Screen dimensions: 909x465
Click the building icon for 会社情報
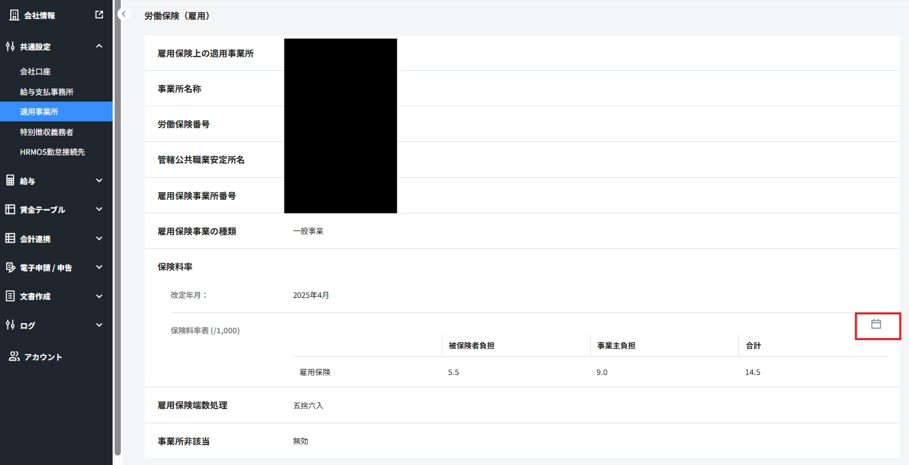pyautogui.click(x=14, y=15)
